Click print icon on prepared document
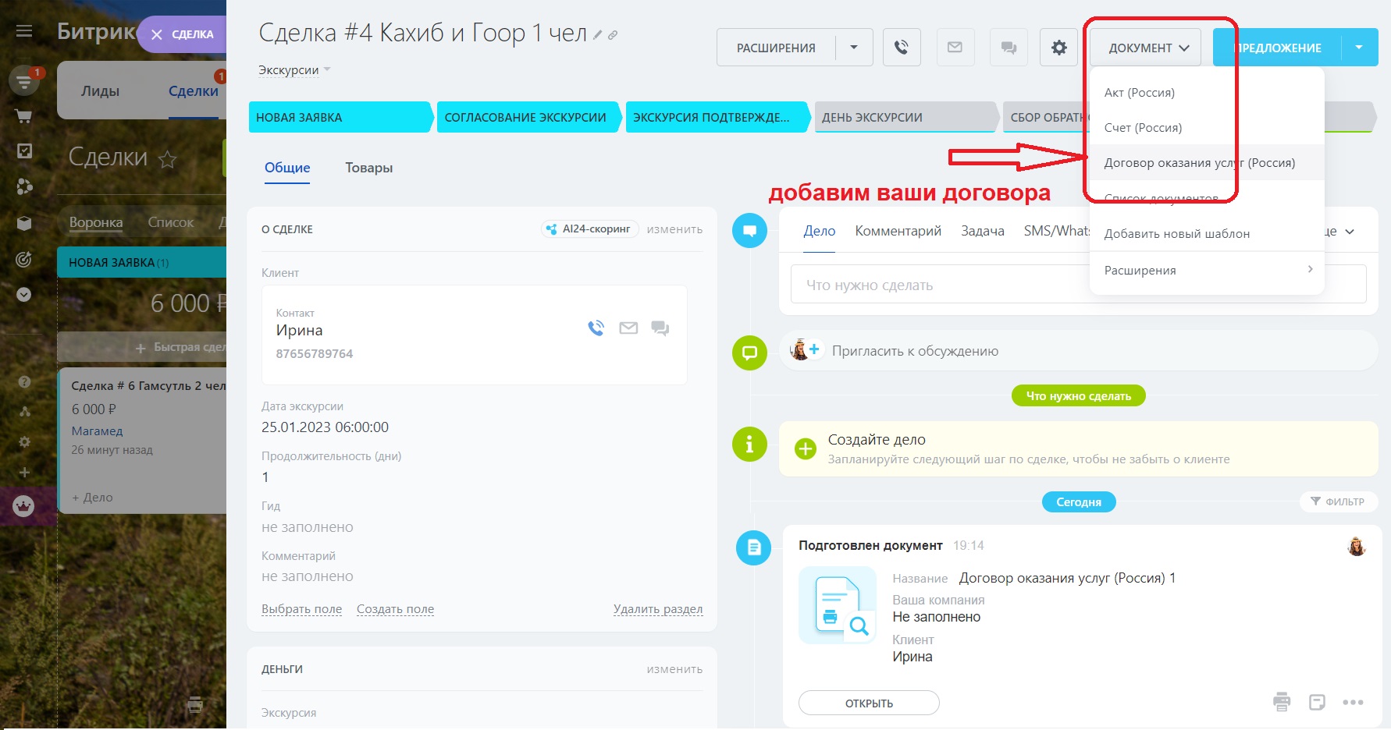The width and height of the screenshot is (1391, 730). click(x=1282, y=702)
